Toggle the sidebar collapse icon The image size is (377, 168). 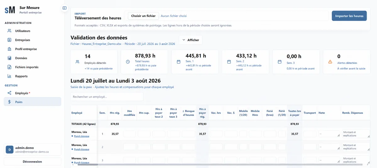(x=64, y=8)
